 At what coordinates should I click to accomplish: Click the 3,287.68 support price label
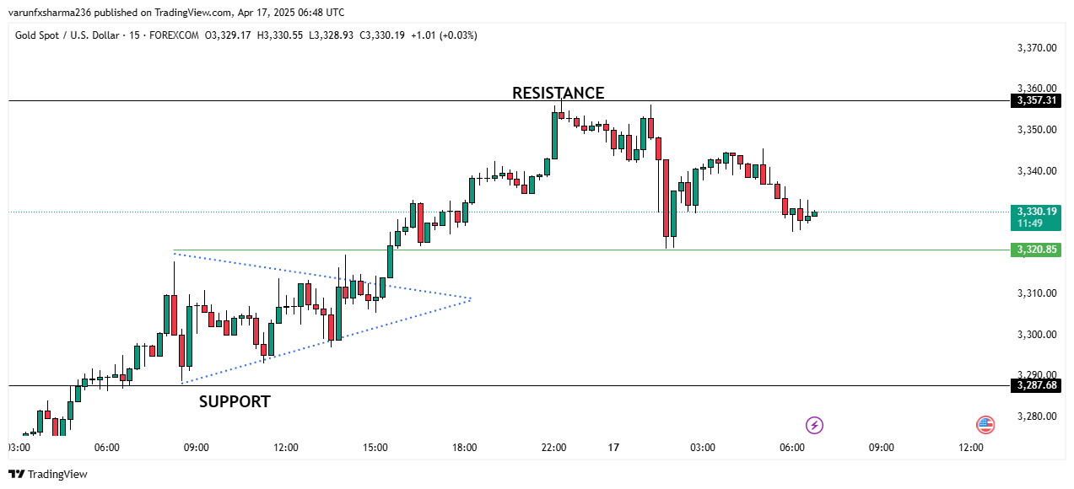click(x=1037, y=385)
